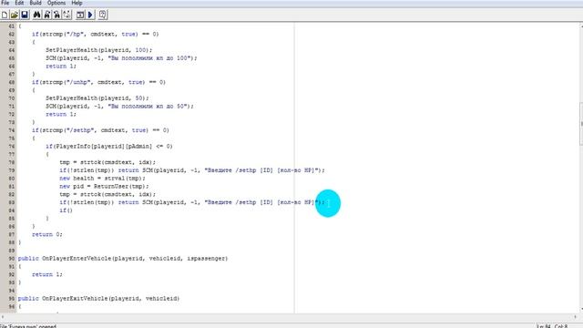Click "return 1;" on line 72
Viewport: 583px width, 328px height.
click(x=61, y=114)
